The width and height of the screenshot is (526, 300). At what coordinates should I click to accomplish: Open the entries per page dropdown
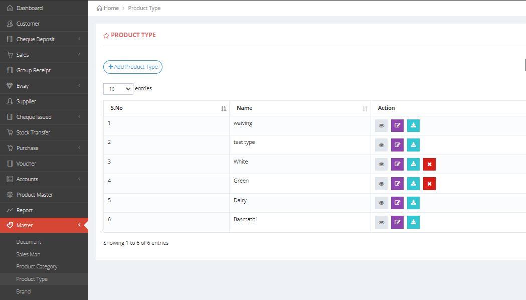pos(118,89)
